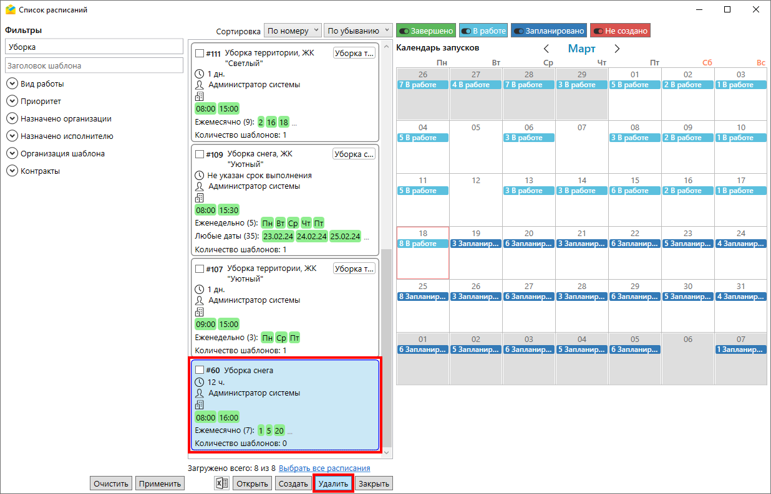Toggle the "Не создано" status filter
This screenshot has height=494, width=771.
pos(620,31)
